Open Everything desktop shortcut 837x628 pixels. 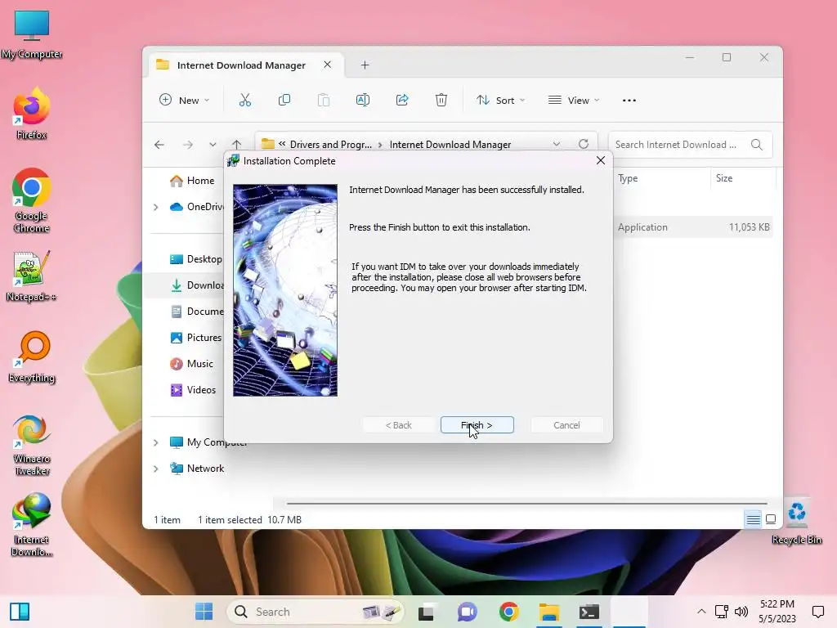[32, 357]
